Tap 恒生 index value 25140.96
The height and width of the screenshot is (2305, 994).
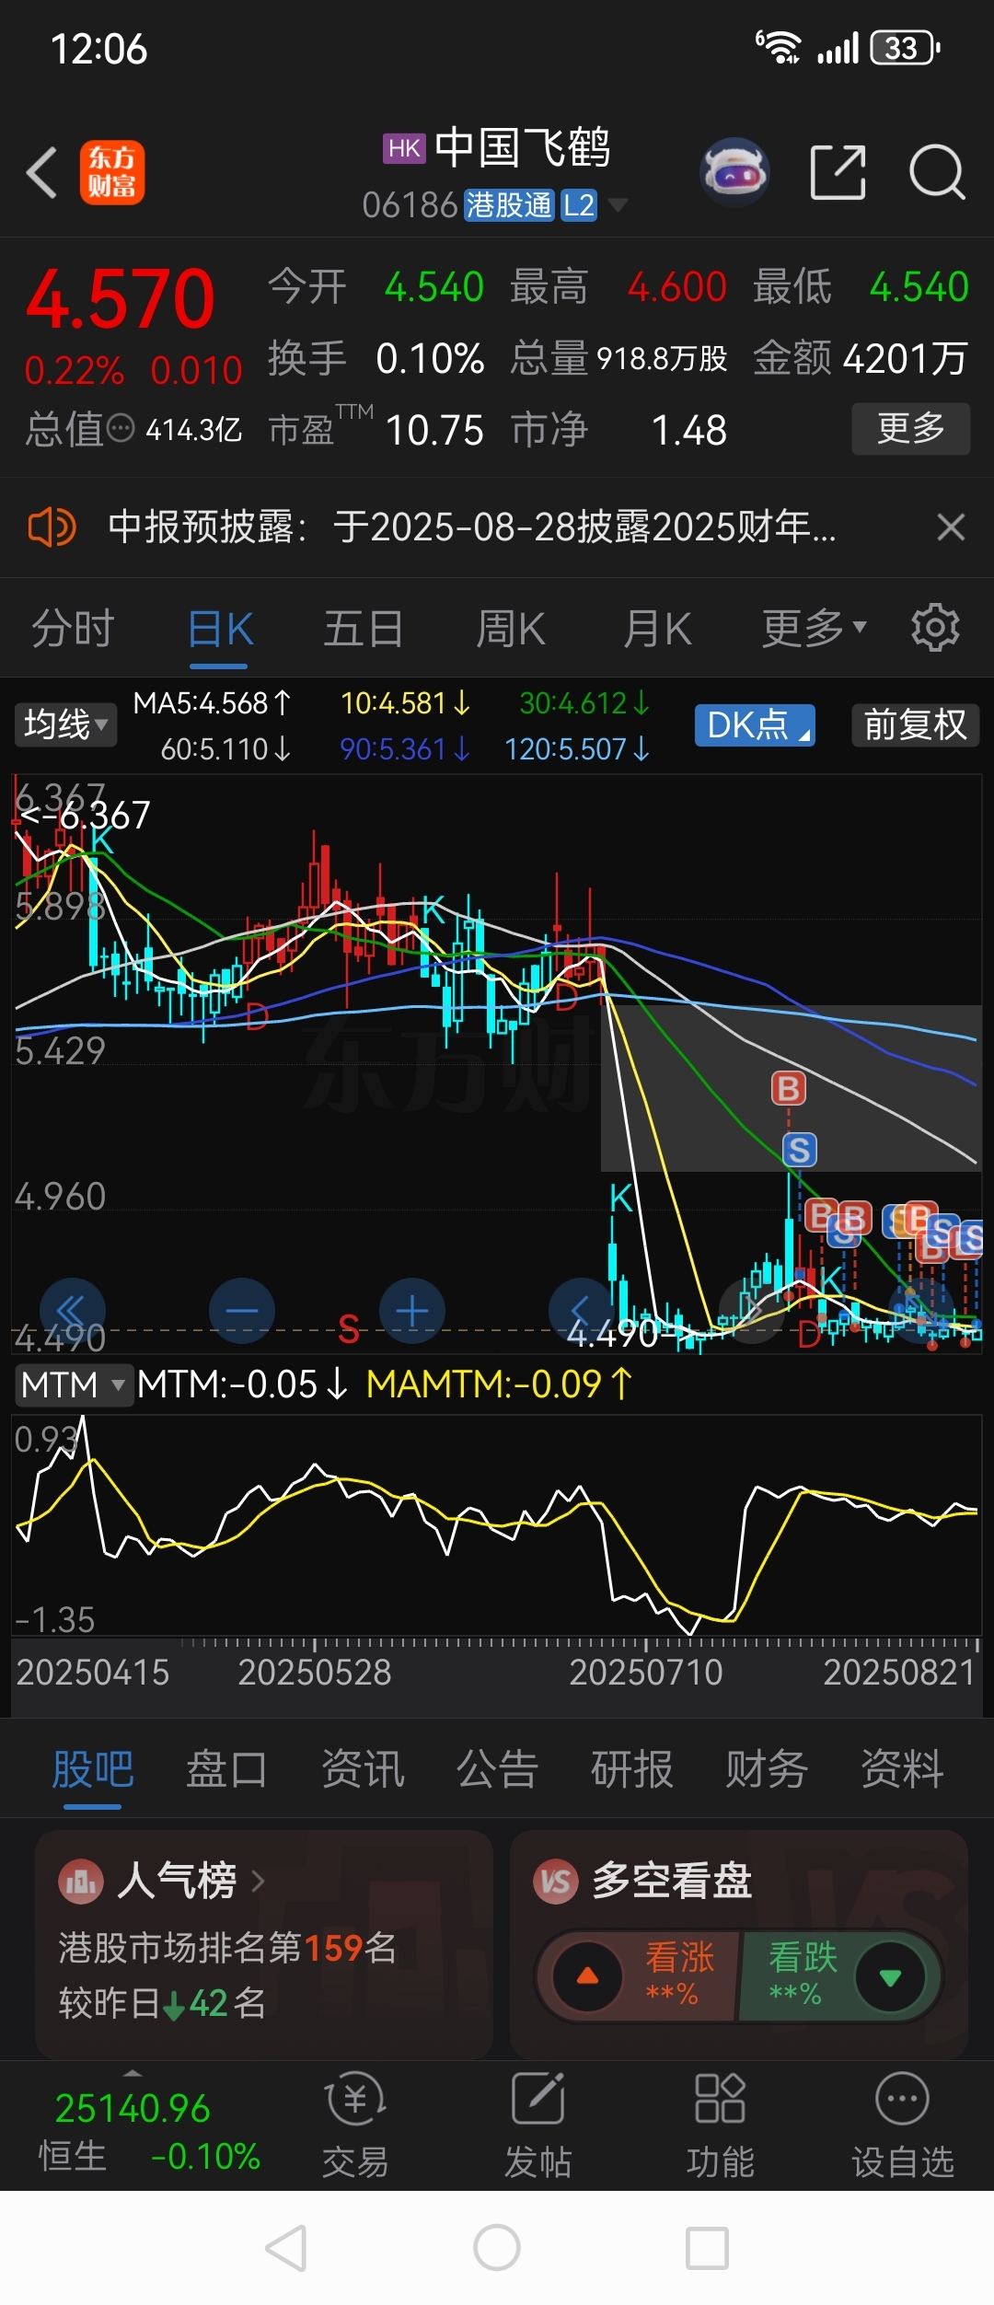coord(133,2108)
